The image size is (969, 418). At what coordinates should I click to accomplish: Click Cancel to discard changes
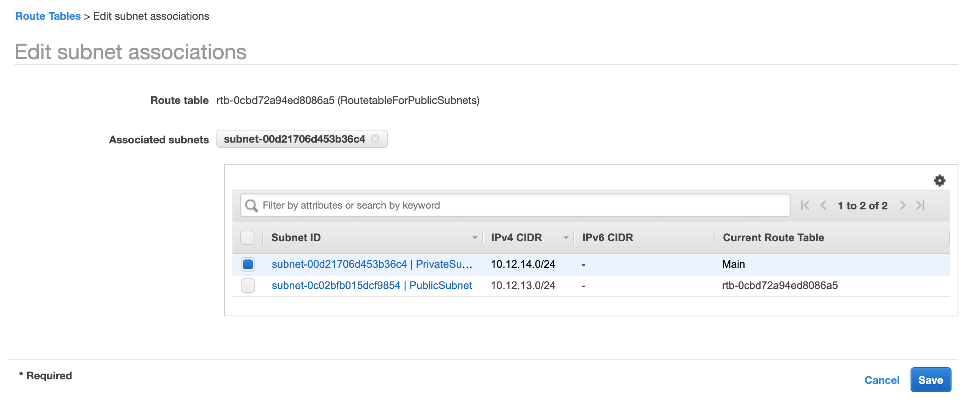coord(882,380)
